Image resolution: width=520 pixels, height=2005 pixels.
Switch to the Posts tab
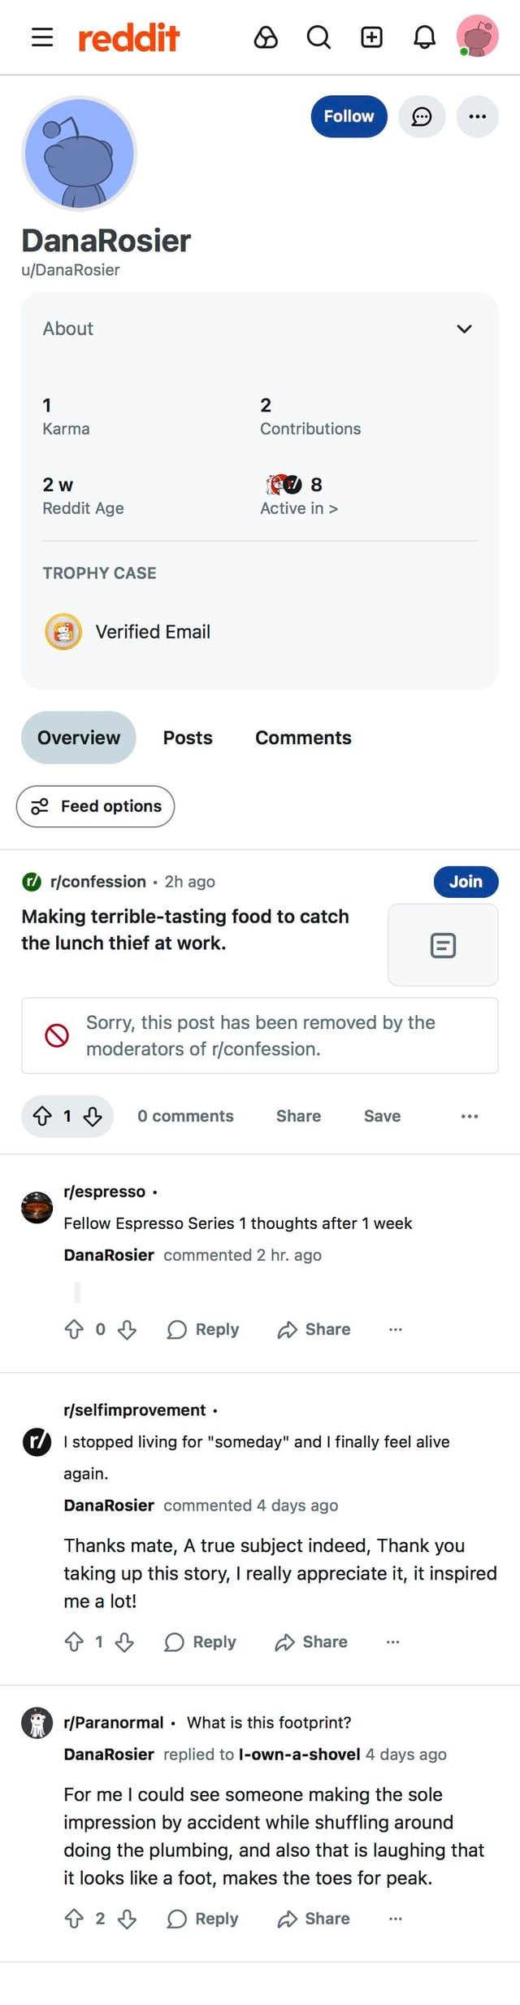click(188, 738)
